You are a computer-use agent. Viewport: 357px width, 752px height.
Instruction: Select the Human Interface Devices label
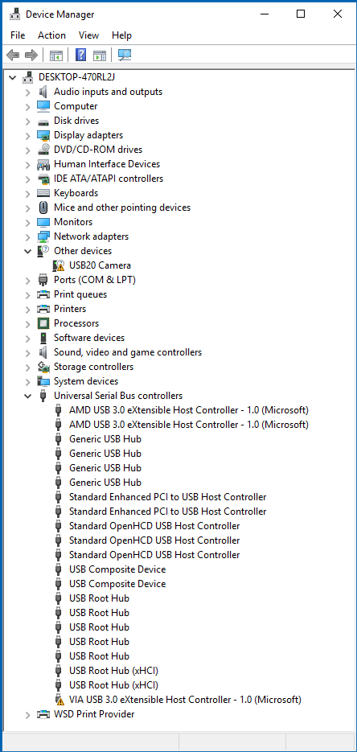[x=107, y=164]
